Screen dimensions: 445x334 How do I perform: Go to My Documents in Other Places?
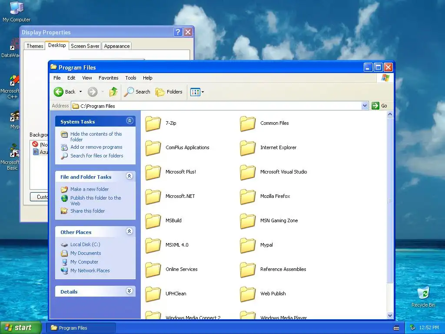pos(86,253)
